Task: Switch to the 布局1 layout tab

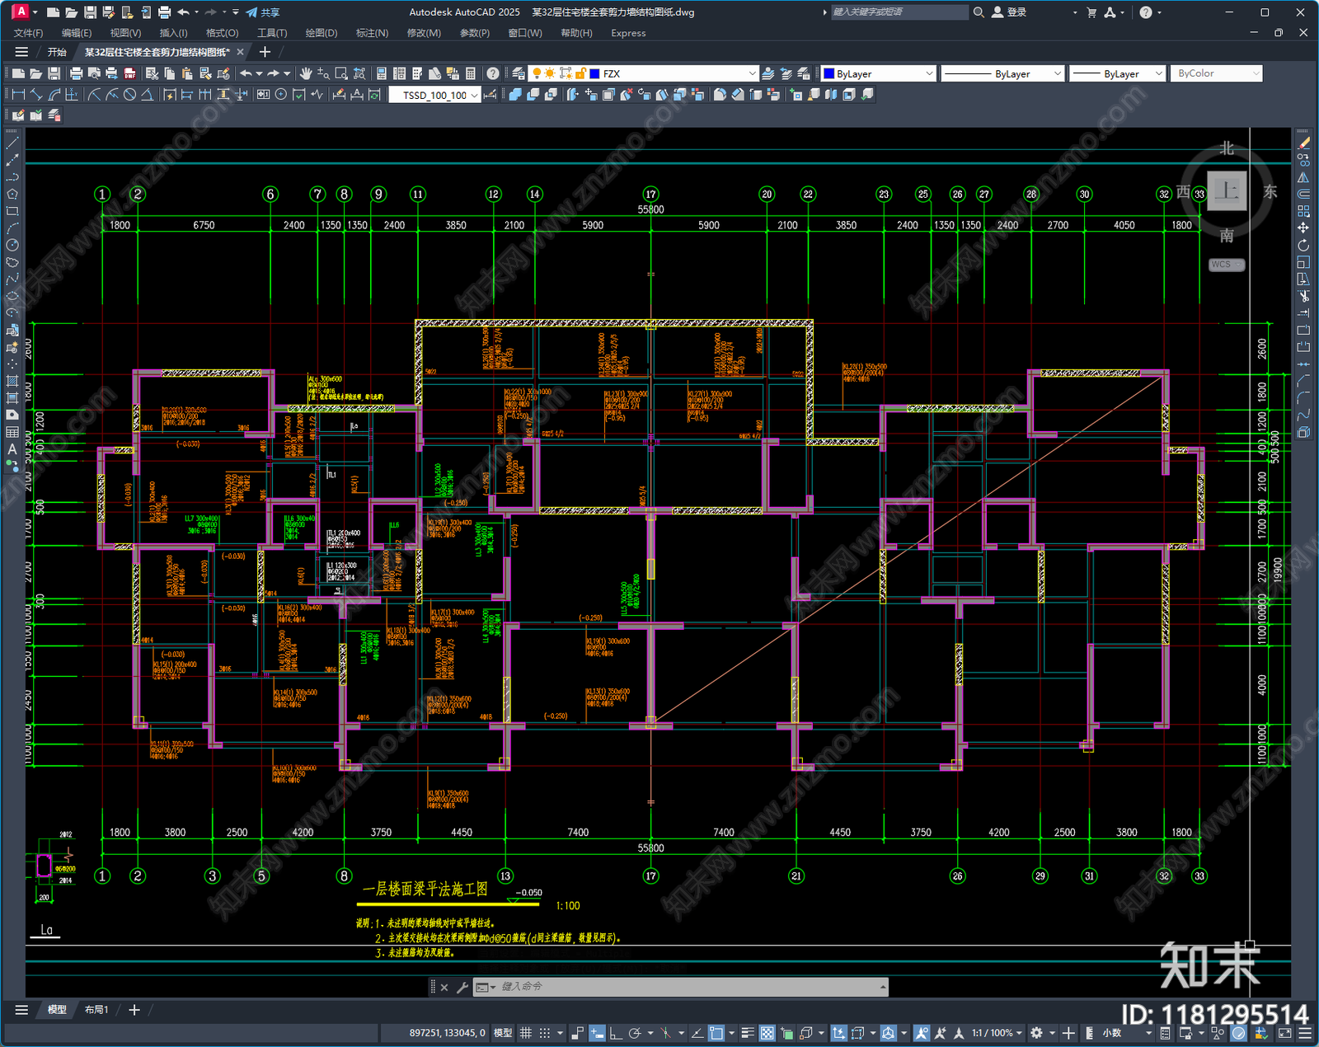Action: coord(96,1009)
